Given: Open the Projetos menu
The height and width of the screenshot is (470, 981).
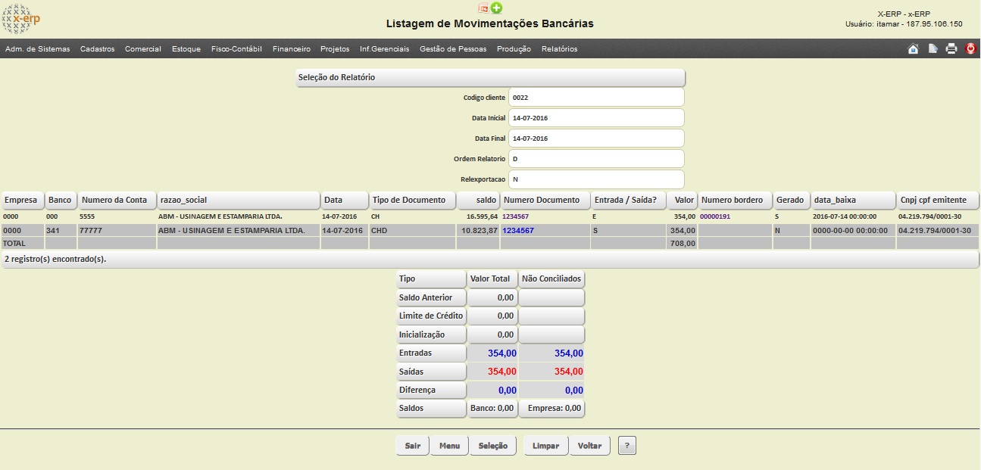Looking at the screenshot, I should pos(335,49).
